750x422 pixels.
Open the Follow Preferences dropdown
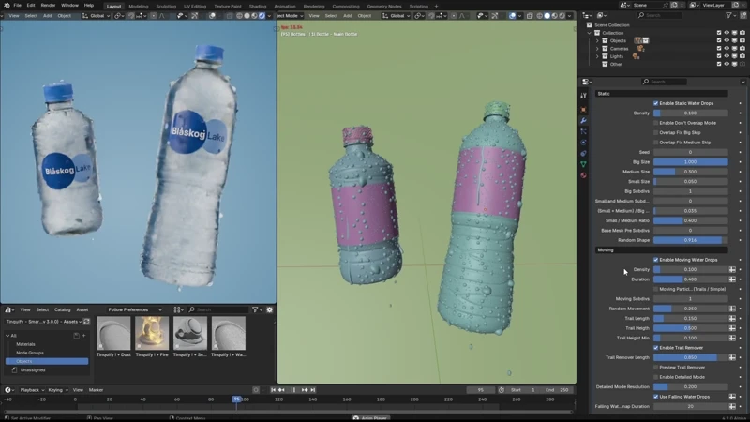click(x=134, y=309)
